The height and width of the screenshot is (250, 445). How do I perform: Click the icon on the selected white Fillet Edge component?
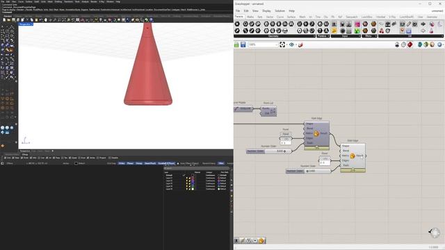(353, 156)
